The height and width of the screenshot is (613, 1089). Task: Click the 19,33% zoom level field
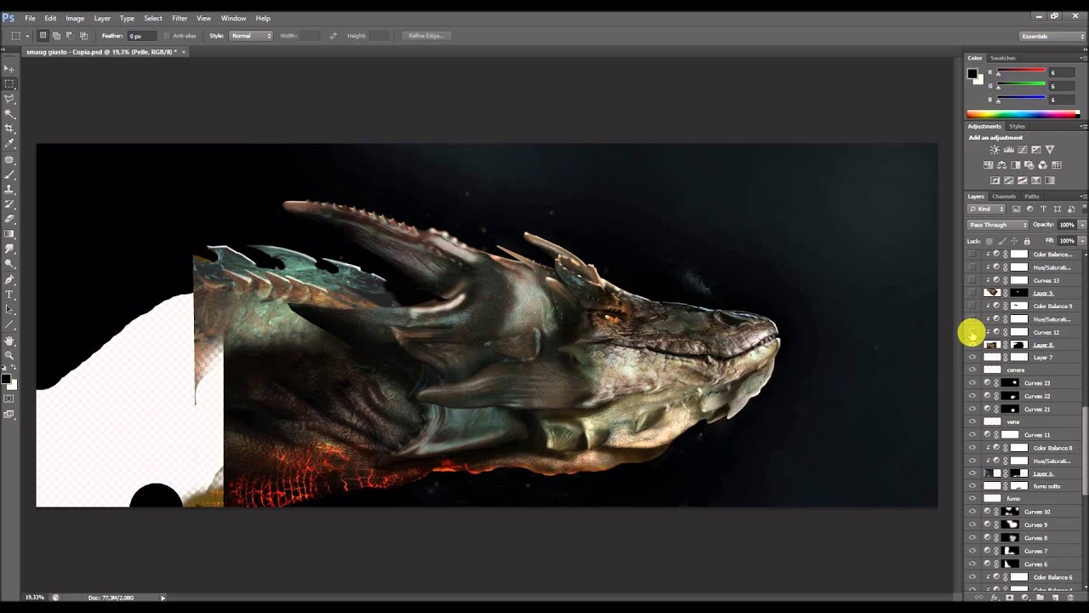35,598
